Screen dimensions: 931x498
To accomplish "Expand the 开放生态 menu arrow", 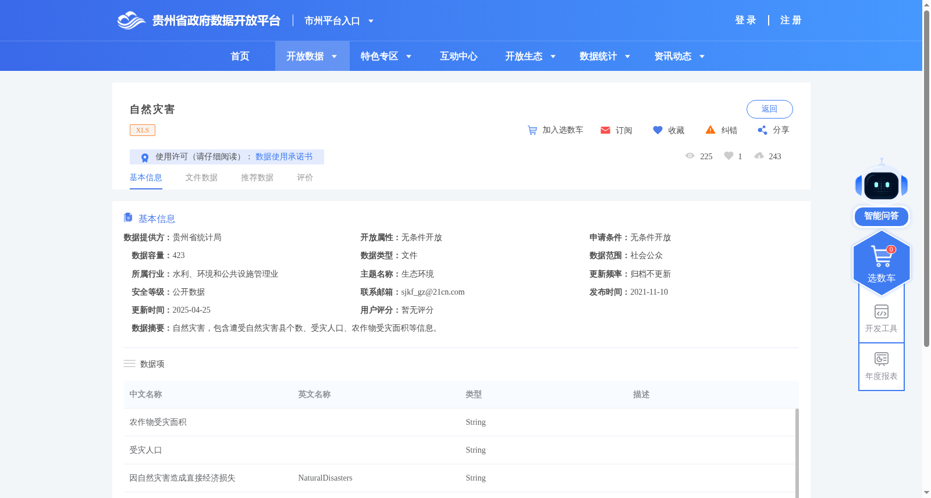I will 553,56.
